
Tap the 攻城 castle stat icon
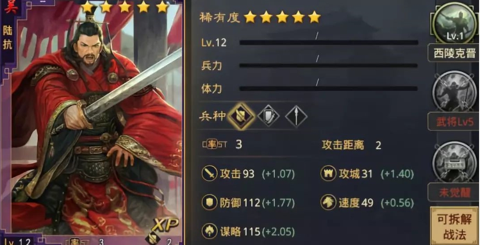[328, 174]
